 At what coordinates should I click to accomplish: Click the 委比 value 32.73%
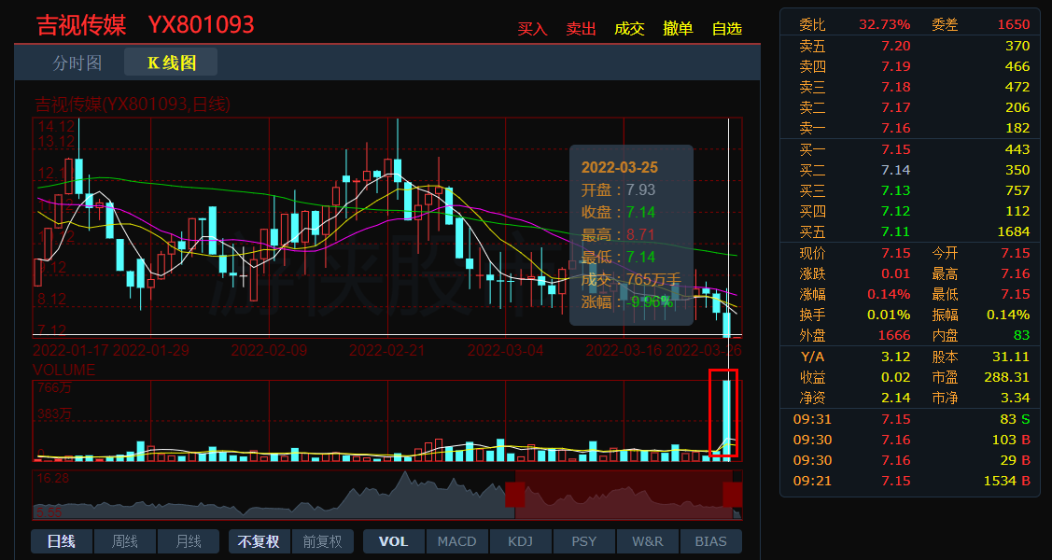[x=884, y=25]
